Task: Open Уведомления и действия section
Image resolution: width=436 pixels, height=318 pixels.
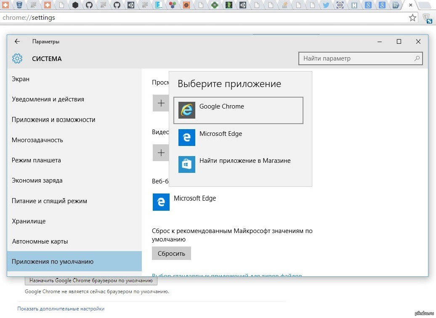Action: tap(74, 99)
